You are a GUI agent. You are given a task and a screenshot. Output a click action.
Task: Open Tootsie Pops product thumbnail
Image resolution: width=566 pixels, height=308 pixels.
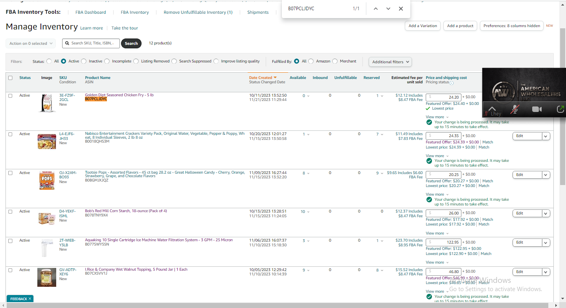[47, 181]
